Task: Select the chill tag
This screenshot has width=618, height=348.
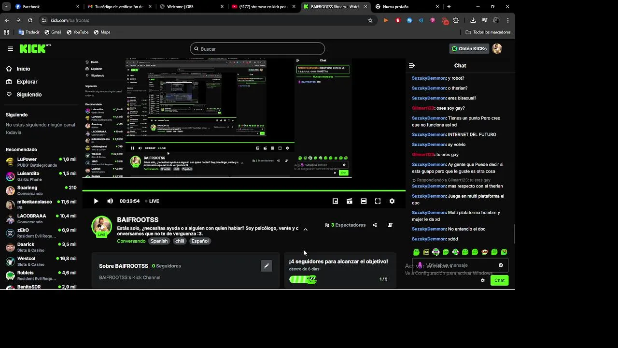Action: [180, 241]
